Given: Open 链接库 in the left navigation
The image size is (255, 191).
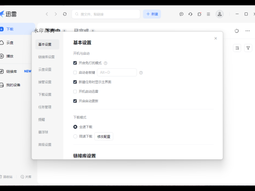Looking at the screenshot, I should pyautogui.click(x=11, y=71).
